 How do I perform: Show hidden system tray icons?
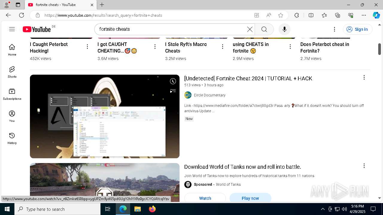point(323,209)
